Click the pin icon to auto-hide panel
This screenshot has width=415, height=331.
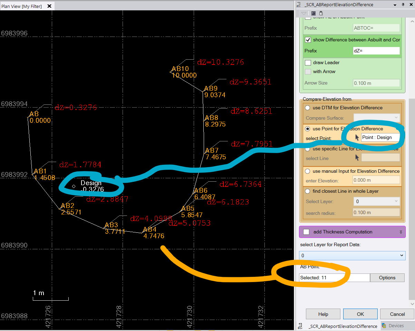pos(403,4)
